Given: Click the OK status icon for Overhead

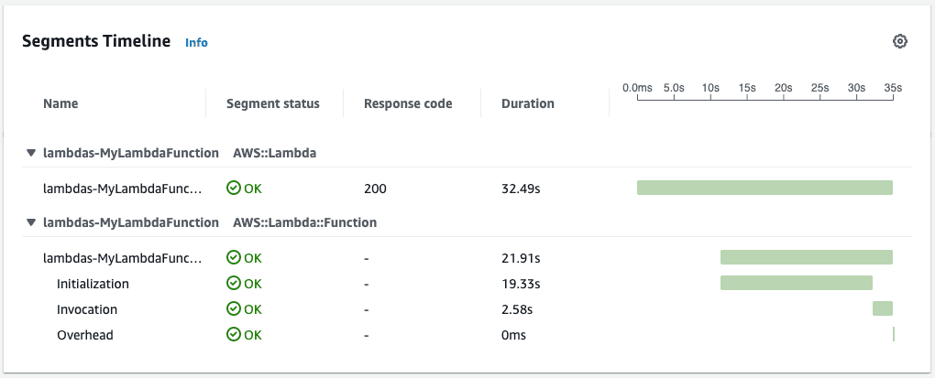Looking at the screenshot, I should pyautogui.click(x=234, y=335).
